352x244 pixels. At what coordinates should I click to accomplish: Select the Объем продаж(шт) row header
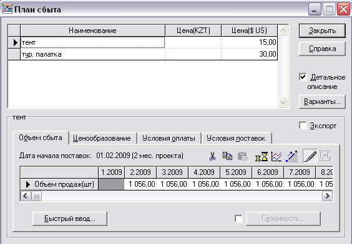[x=59, y=184]
